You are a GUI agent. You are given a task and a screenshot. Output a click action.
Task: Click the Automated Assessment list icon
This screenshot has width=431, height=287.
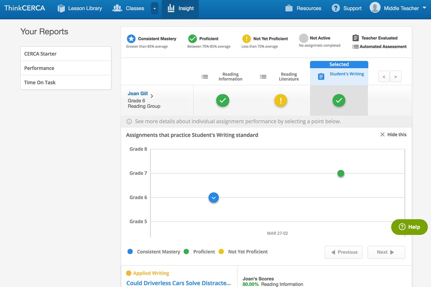pos(355,47)
